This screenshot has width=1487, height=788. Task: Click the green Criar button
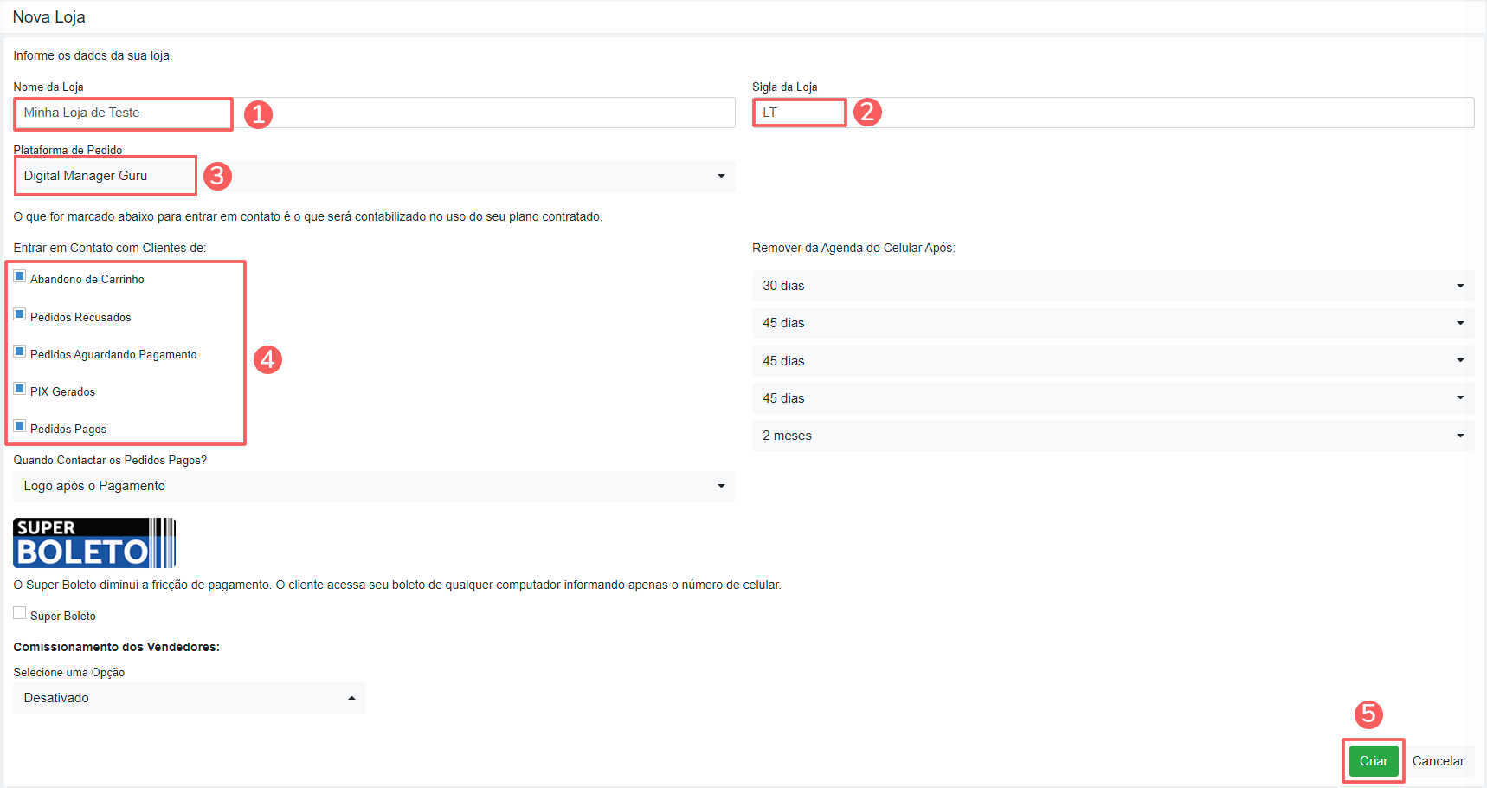coord(1373,761)
